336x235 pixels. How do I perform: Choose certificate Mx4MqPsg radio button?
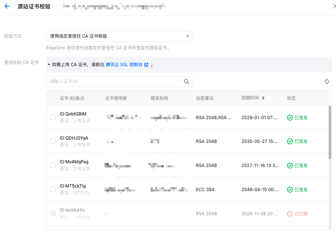pyautogui.click(x=53, y=166)
